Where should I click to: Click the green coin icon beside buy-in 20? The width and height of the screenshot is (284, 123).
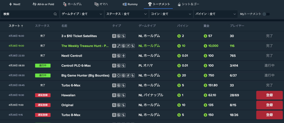pyautogui.click(x=179, y=75)
